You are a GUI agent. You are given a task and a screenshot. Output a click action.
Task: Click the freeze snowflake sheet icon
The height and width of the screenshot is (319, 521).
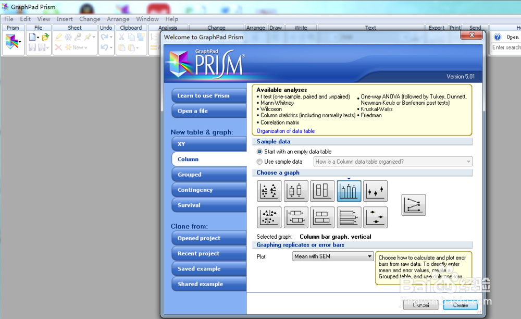pos(68,37)
